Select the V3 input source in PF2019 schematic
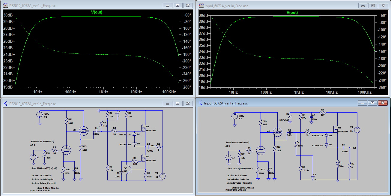 (32, 157)
